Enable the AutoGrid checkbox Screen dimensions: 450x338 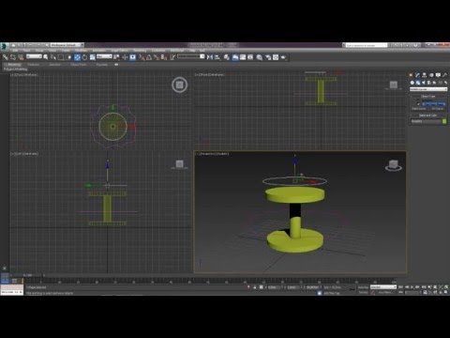pyautogui.click(x=418, y=100)
